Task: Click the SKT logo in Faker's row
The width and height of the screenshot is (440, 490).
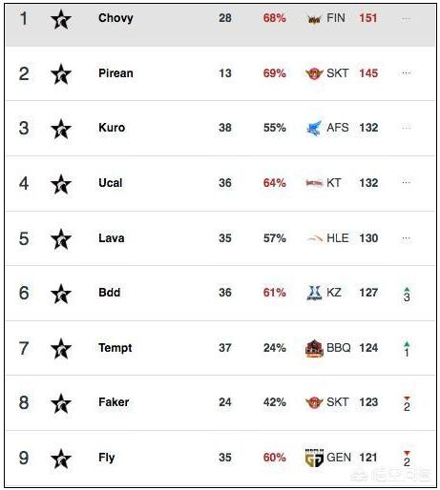Action: [x=314, y=402]
